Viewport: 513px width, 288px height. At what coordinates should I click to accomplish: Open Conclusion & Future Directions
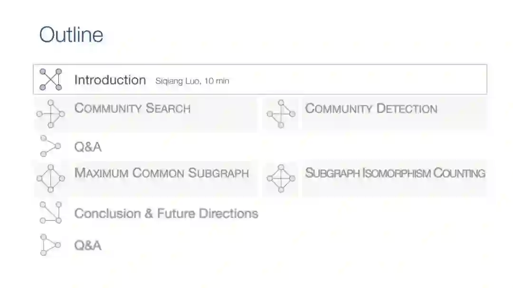[x=166, y=214]
